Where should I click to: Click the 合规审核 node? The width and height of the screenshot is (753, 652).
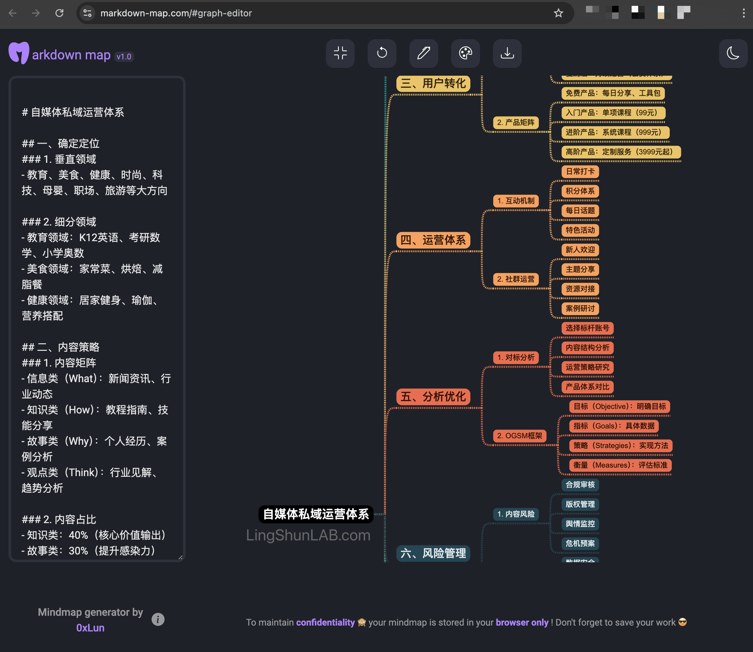[x=580, y=485]
